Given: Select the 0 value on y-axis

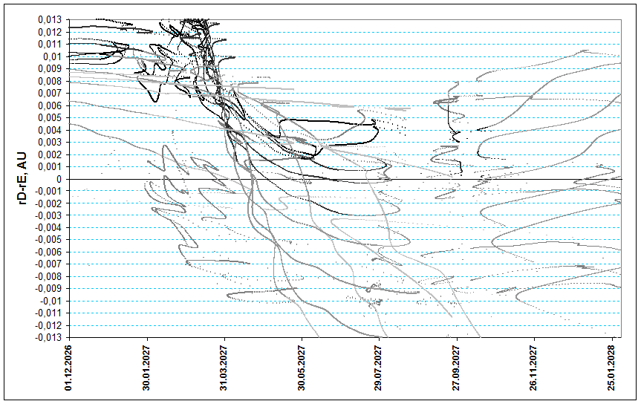Looking at the screenshot, I should [62, 179].
